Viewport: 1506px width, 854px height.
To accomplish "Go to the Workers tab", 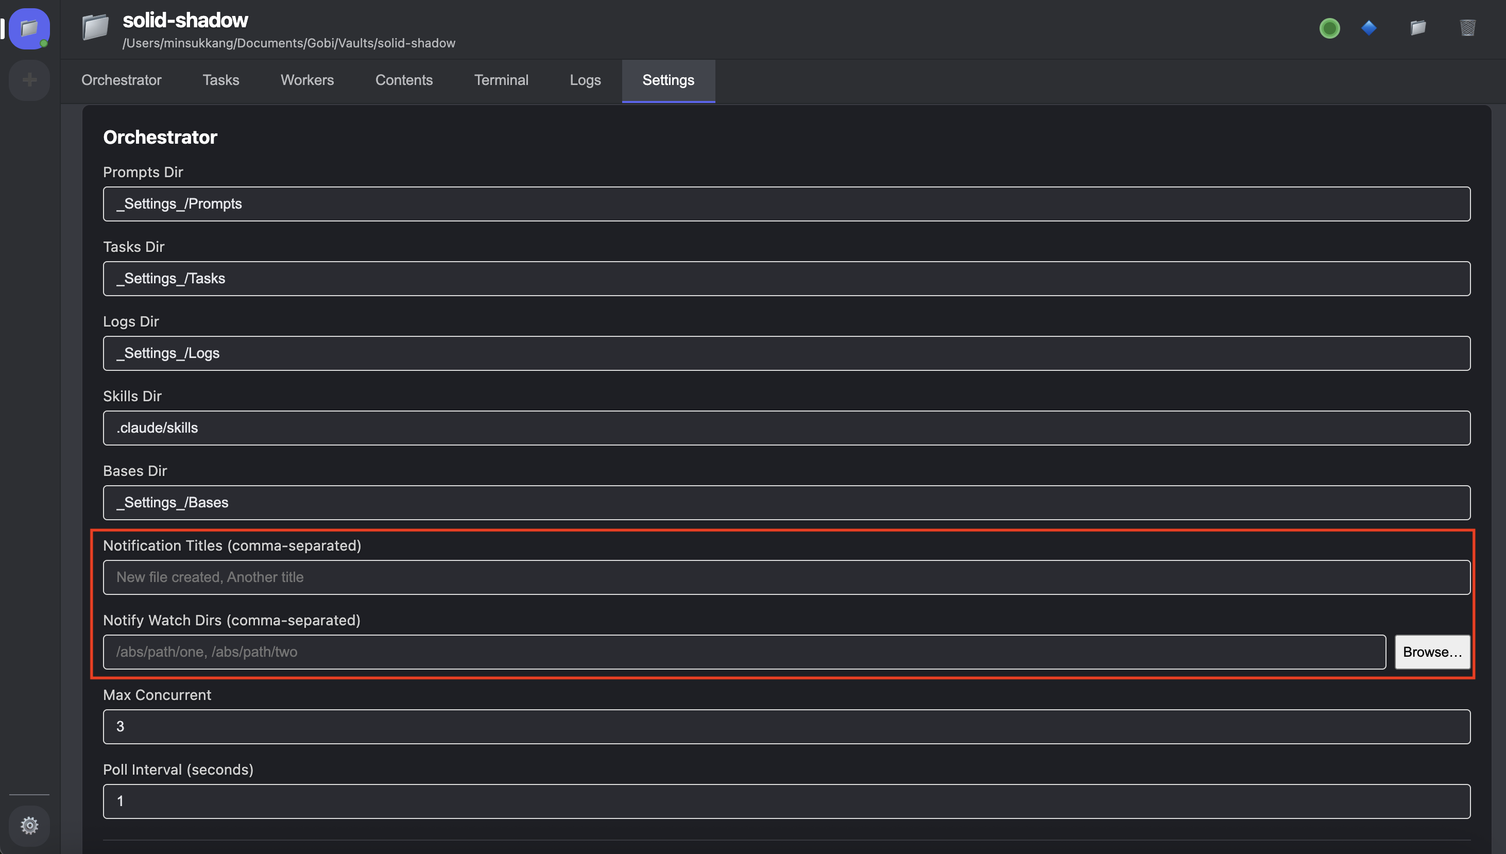I will coord(307,80).
